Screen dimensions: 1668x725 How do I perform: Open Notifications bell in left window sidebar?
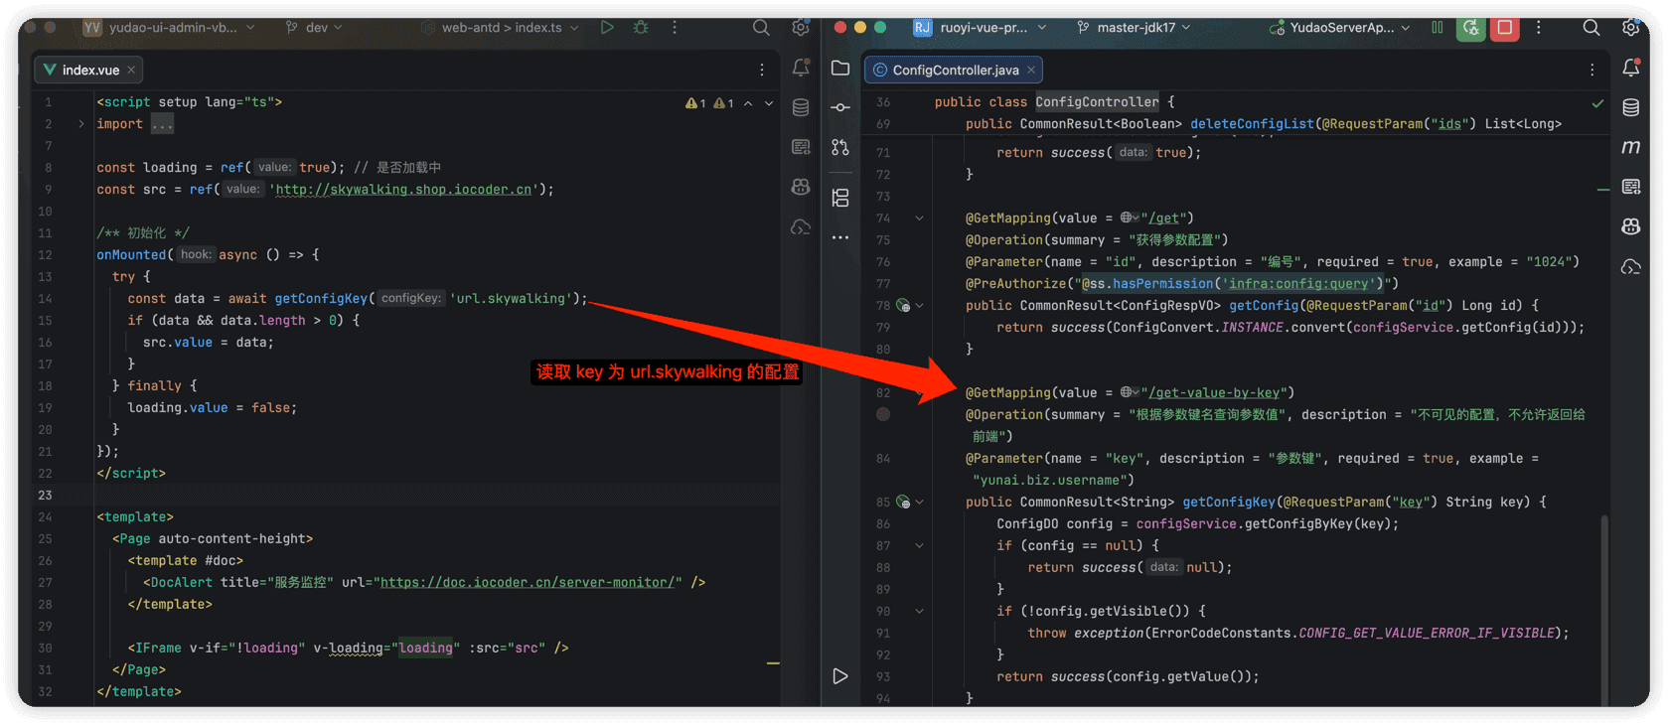tap(801, 68)
